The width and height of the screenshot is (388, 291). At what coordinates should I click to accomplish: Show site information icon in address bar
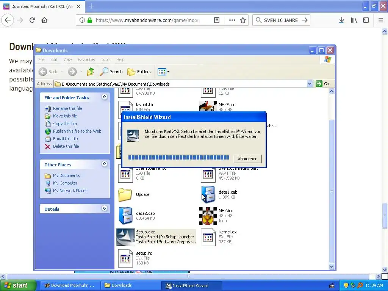(82, 20)
